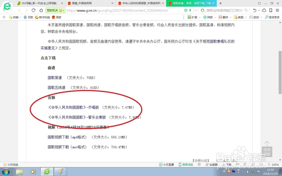Download 国歌简谱 sheet music link

[55, 78]
